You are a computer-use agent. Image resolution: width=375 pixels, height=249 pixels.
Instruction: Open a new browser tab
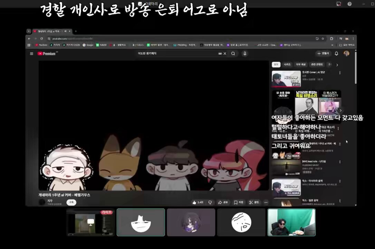pyautogui.click(x=76, y=31)
